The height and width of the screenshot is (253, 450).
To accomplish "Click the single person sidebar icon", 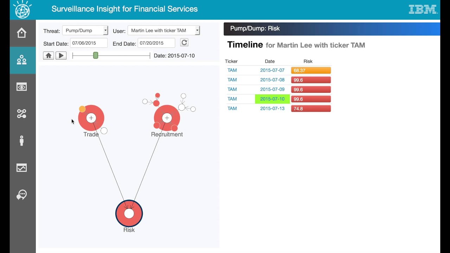I will 22,141.
